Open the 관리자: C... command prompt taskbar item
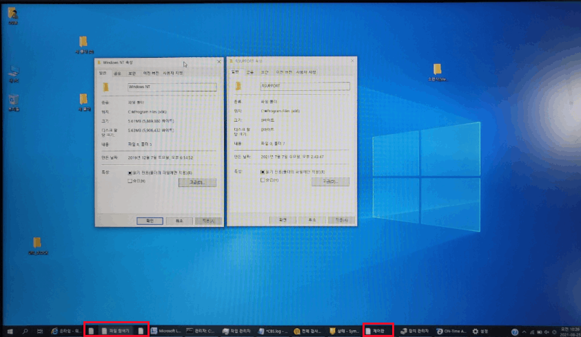The width and height of the screenshot is (581, 337). (x=201, y=331)
